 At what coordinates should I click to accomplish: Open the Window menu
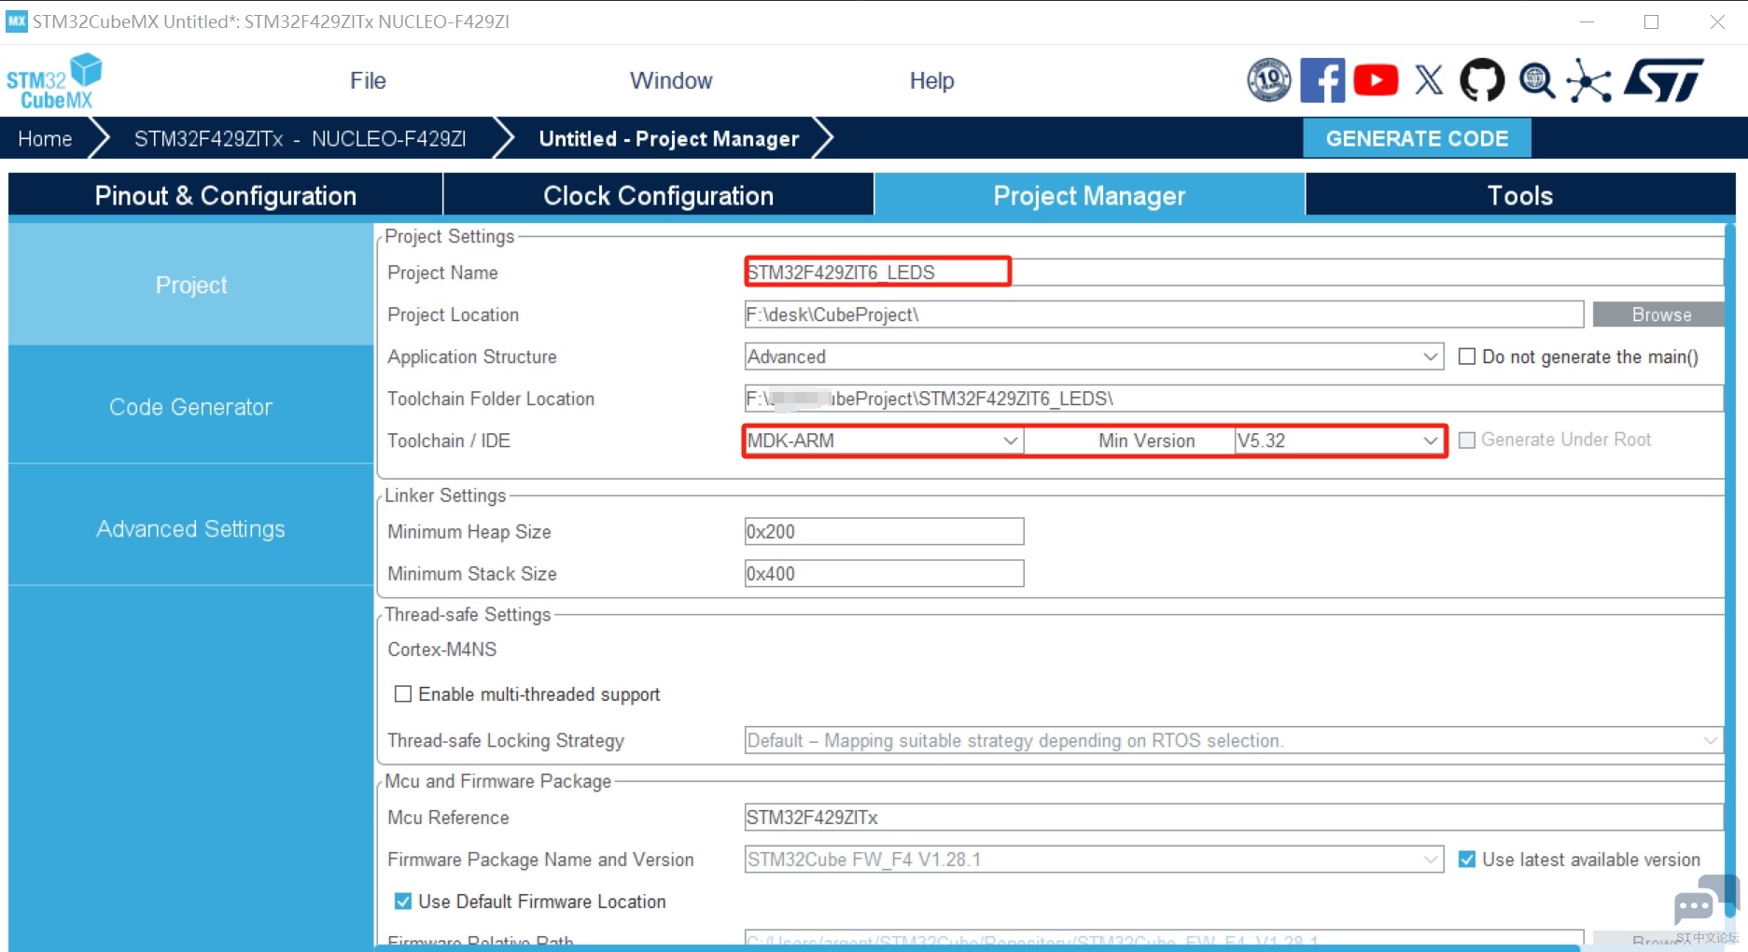pyautogui.click(x=671, y=81)
